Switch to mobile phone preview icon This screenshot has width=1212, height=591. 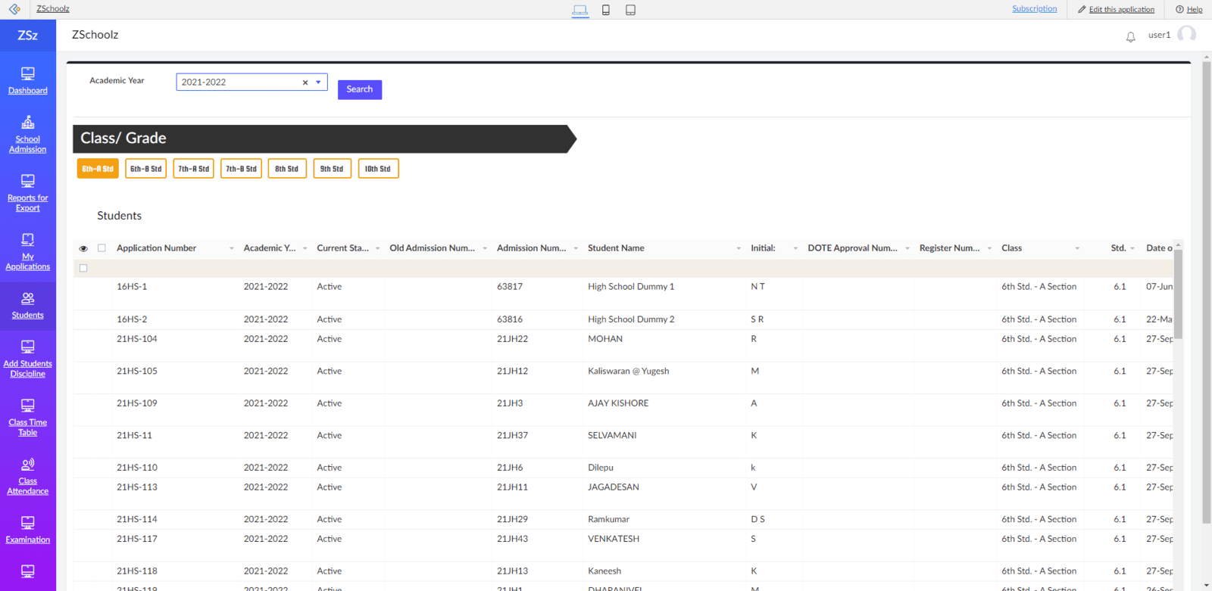pyautogui.click(x=606, y=10)
